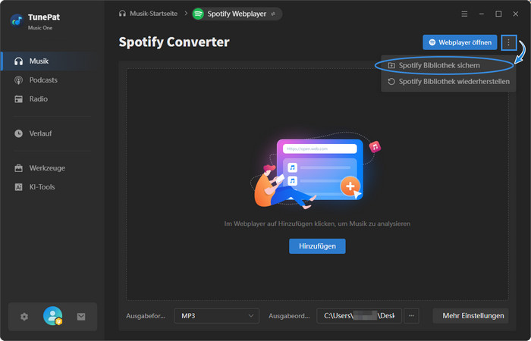The width and height of the screenshot is (531, 341).
Task: Go back to Musik-Startseite breadcrumb
Action: click(149, 14)
